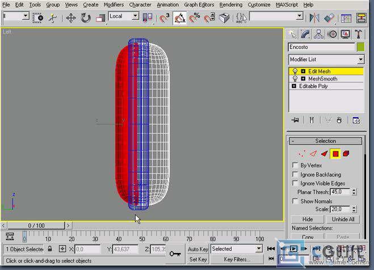374x270 pixels.
Task: Toggle Spinner Snap icon
Action: [209, 18]
